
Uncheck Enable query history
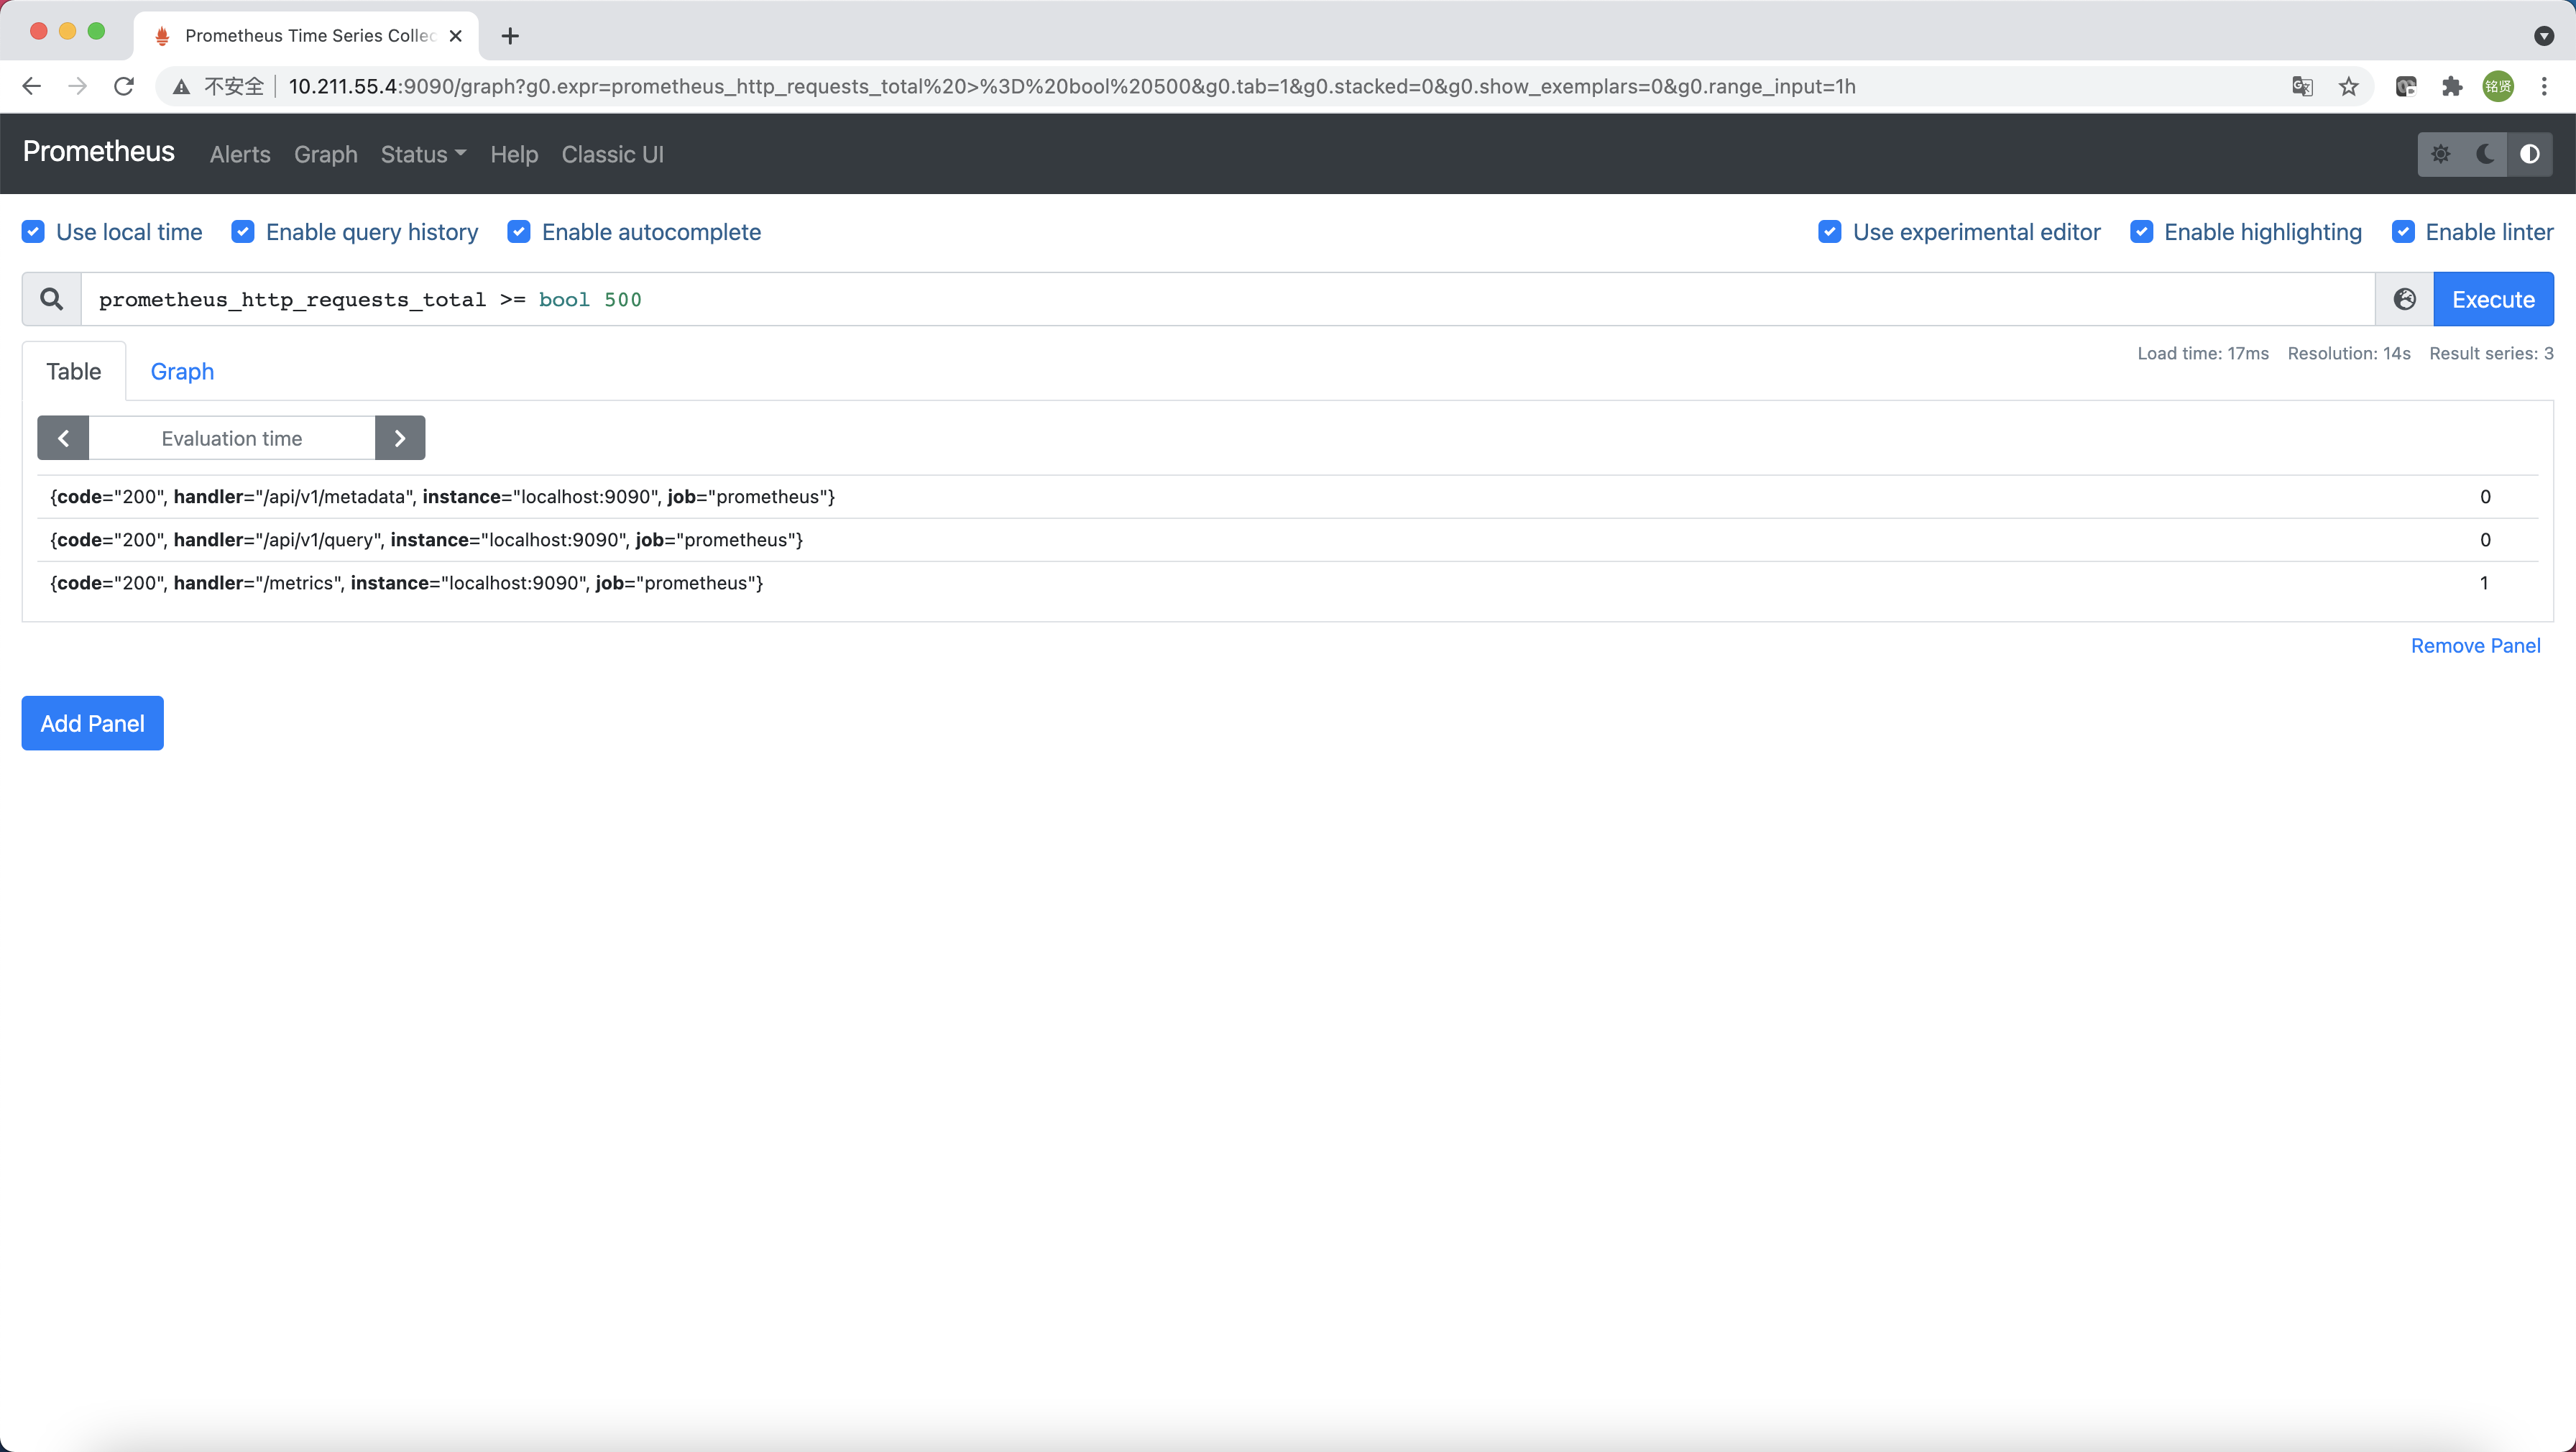[x=243, y=232]
